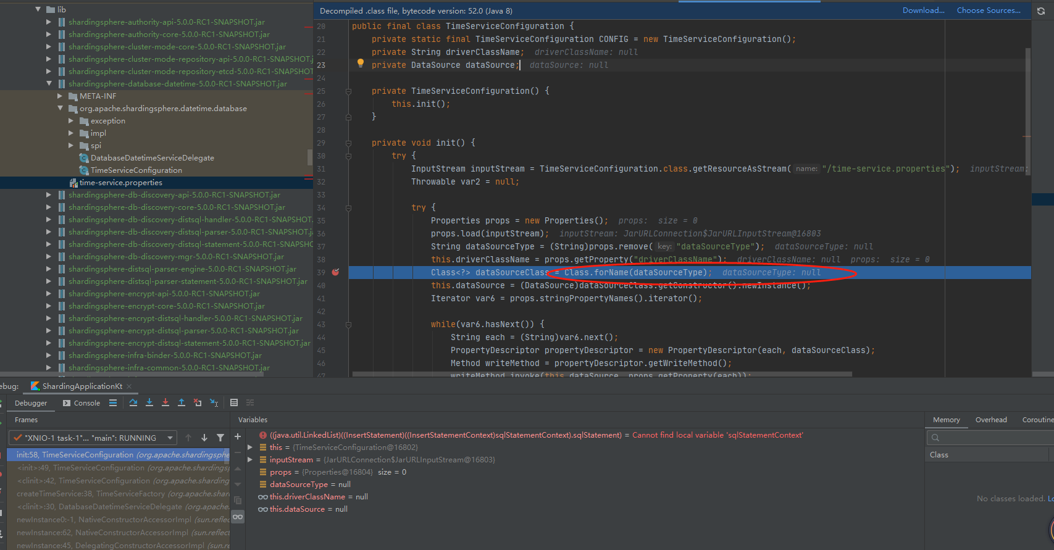Open the Overhead tab
The image size is (1054, 550).
coord(991,420)
